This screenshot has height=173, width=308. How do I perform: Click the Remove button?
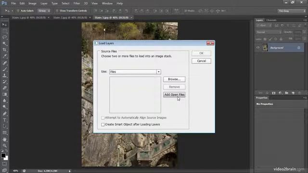point(174,87)
